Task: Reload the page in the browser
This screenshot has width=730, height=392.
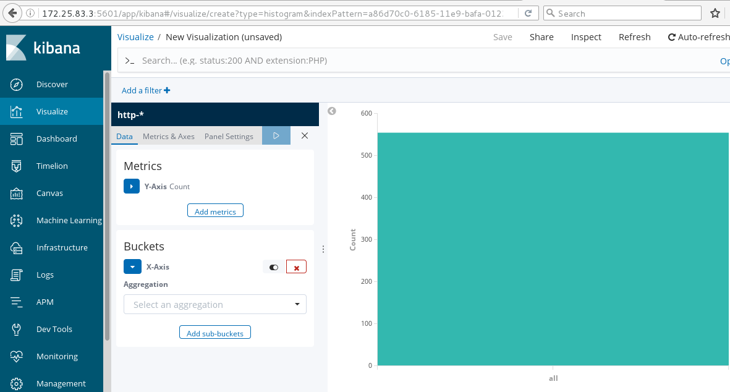Action: coord(528,13)
